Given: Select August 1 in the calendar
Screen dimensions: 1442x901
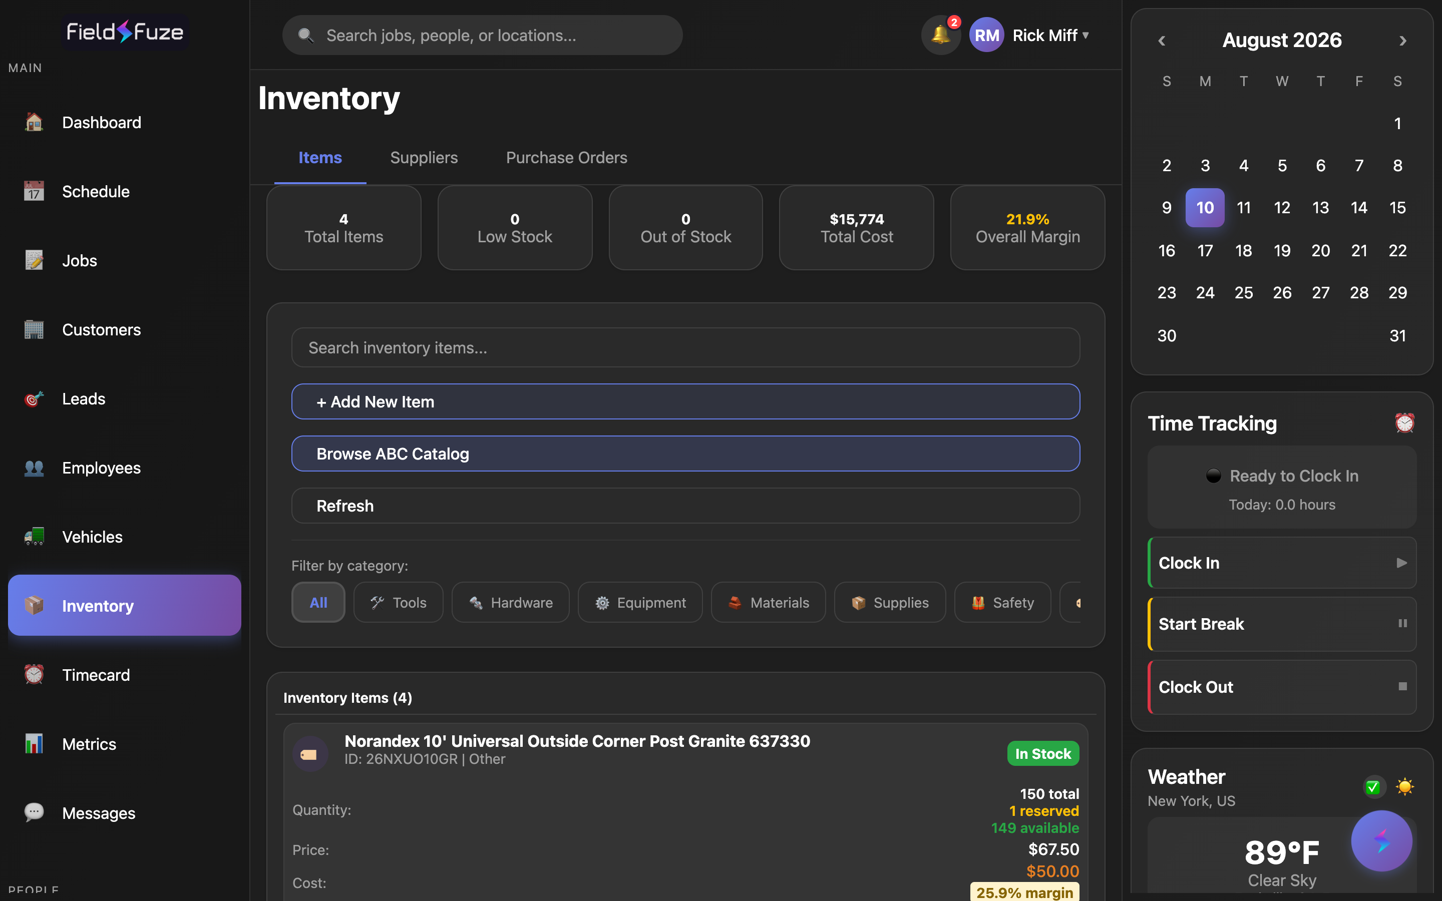Looking at the screenshot, I should pyautogui.click(x=1397, y=123).
